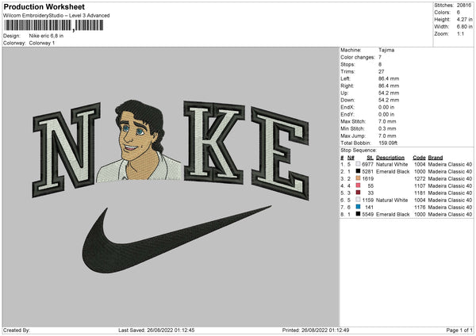Select the 'Color changes:' label
The width and height of the screenshot is (476, 336).
point(358,57)
